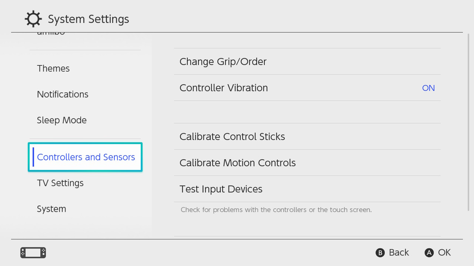Open TV Settings category
Screen dimensions: 474x266
point(60,183)
